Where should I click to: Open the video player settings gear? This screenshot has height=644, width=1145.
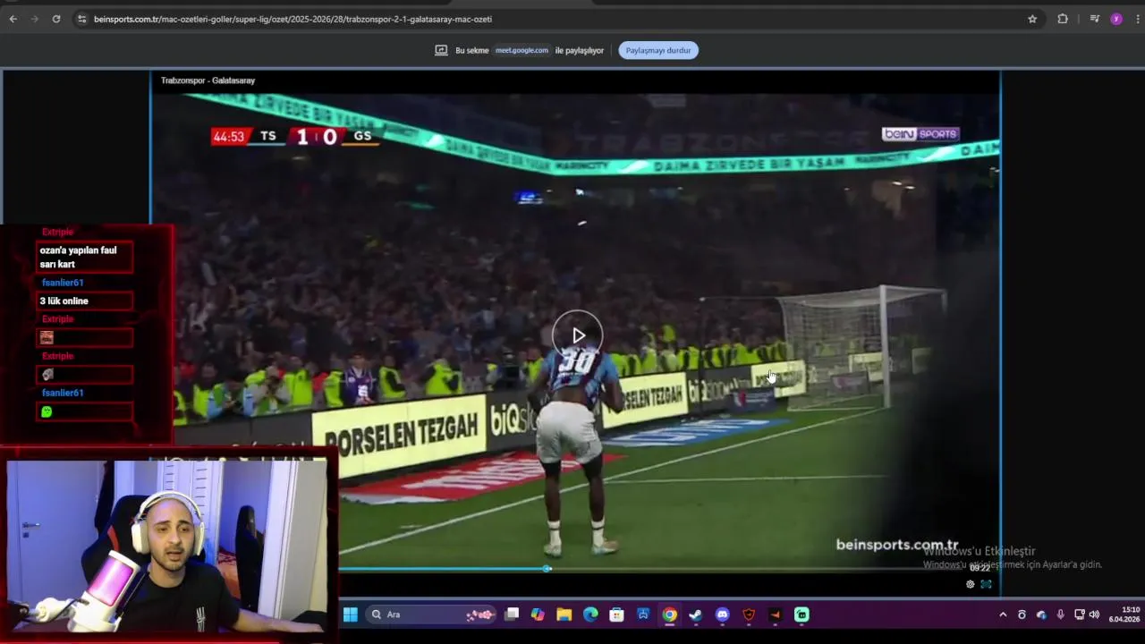[x=970, y=584]
